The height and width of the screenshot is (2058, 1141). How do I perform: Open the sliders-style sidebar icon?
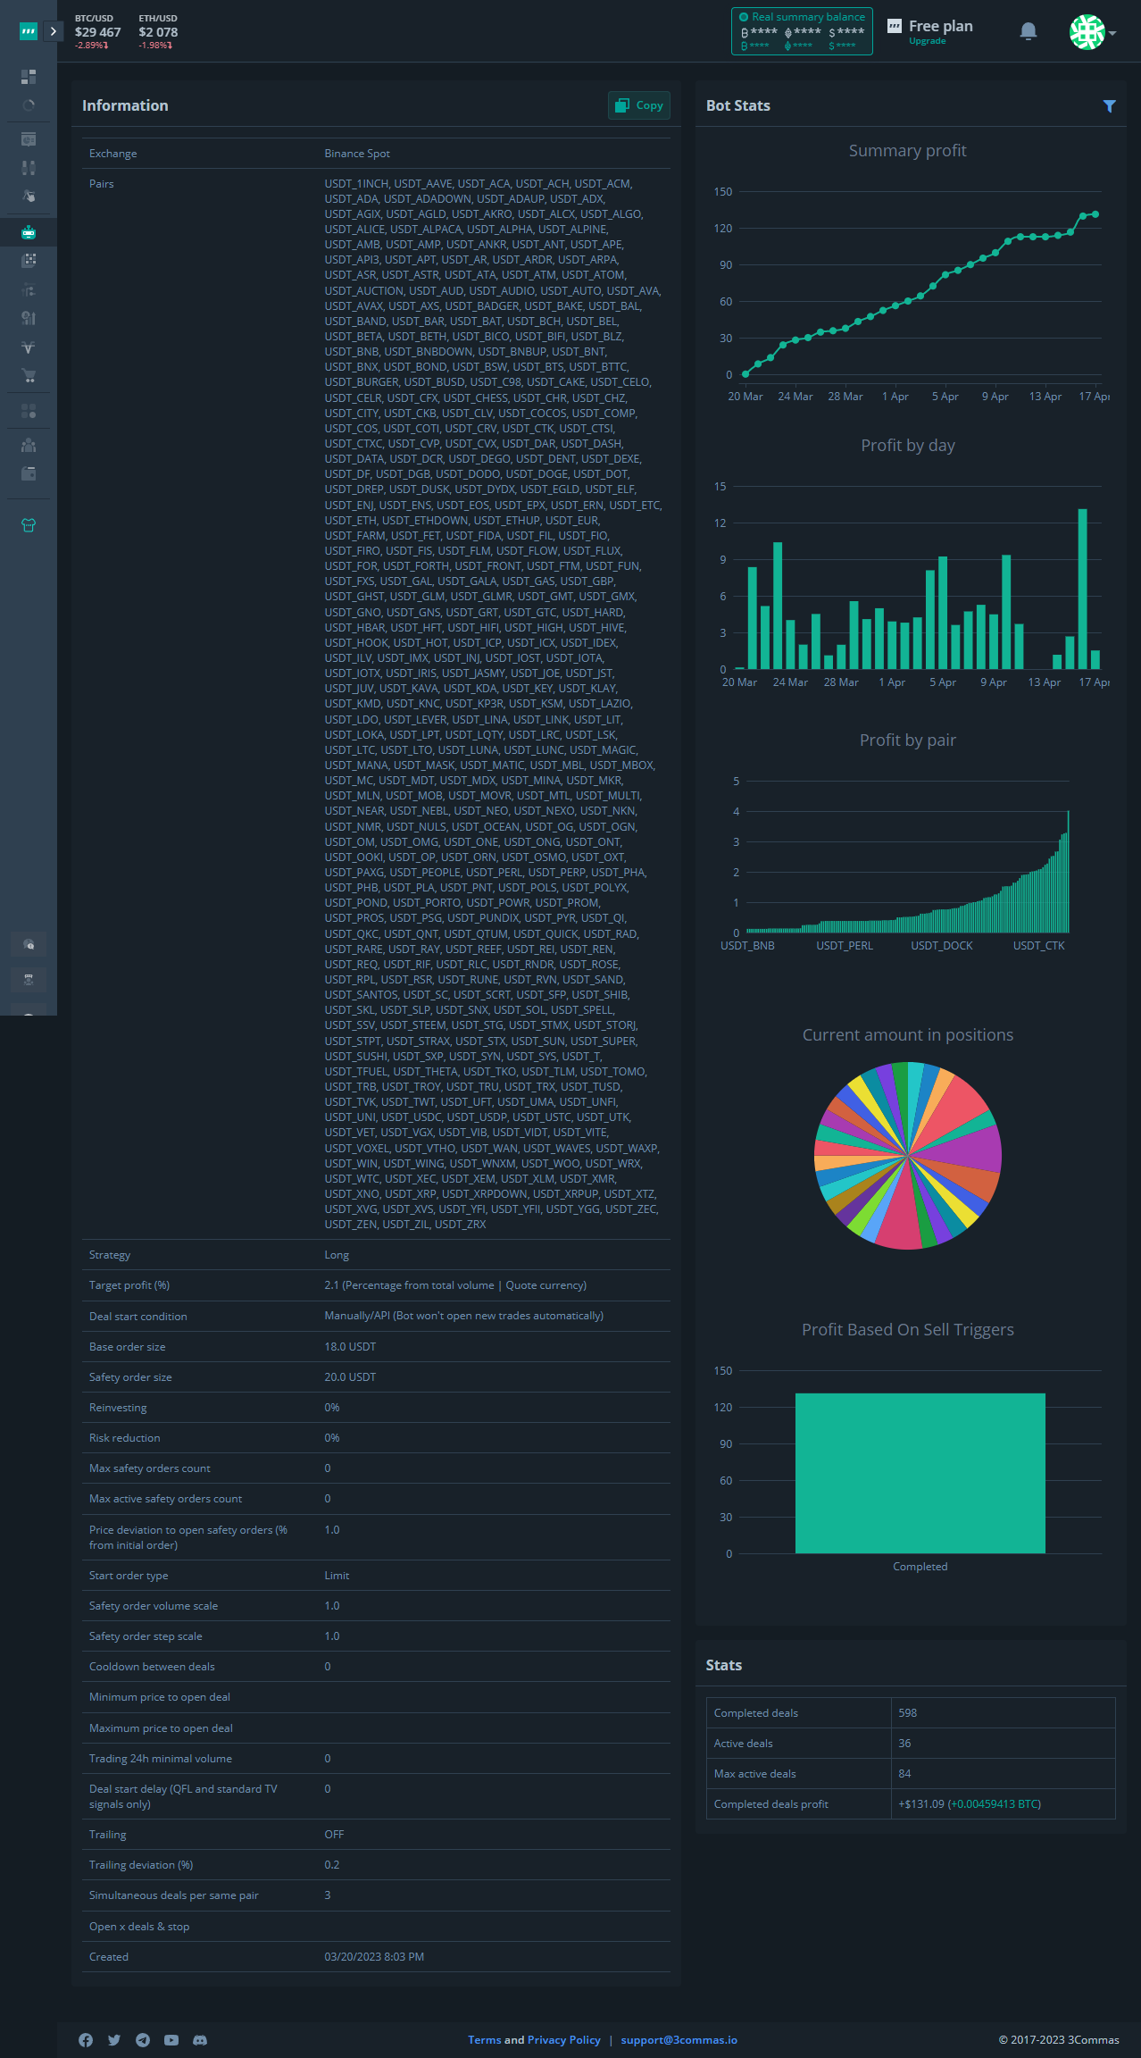[x=29, y=289]
